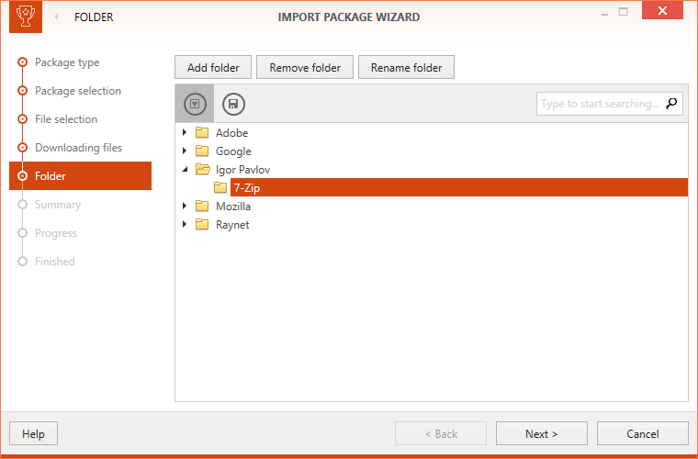Click the 7-Zip folder icon
Screen dimensions: 698x459
(x=220, y=187)
